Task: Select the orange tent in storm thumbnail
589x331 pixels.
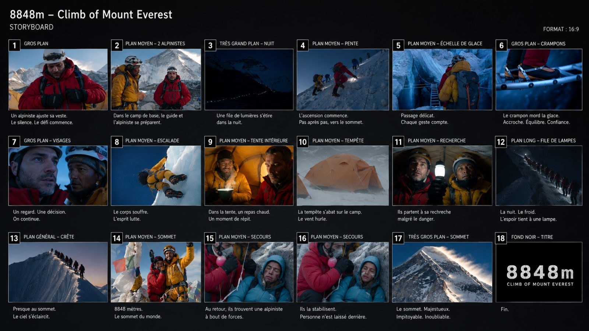Action: pyautogui.click(x=343, y=175)
